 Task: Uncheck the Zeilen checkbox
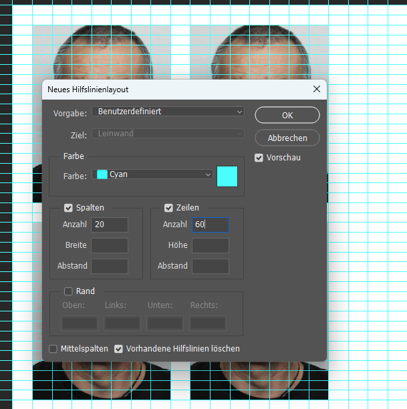click(169, 208)
